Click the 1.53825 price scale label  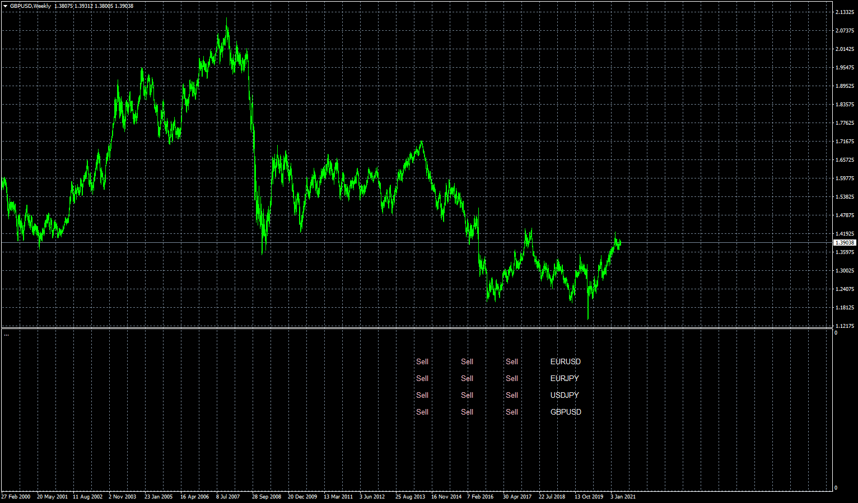(x=845, y=197)
